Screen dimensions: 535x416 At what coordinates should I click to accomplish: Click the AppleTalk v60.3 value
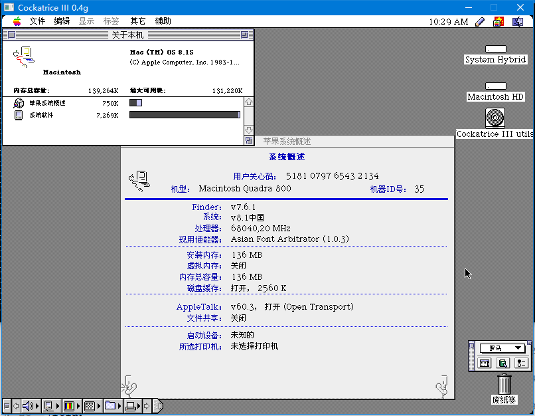tap(244, 307)
